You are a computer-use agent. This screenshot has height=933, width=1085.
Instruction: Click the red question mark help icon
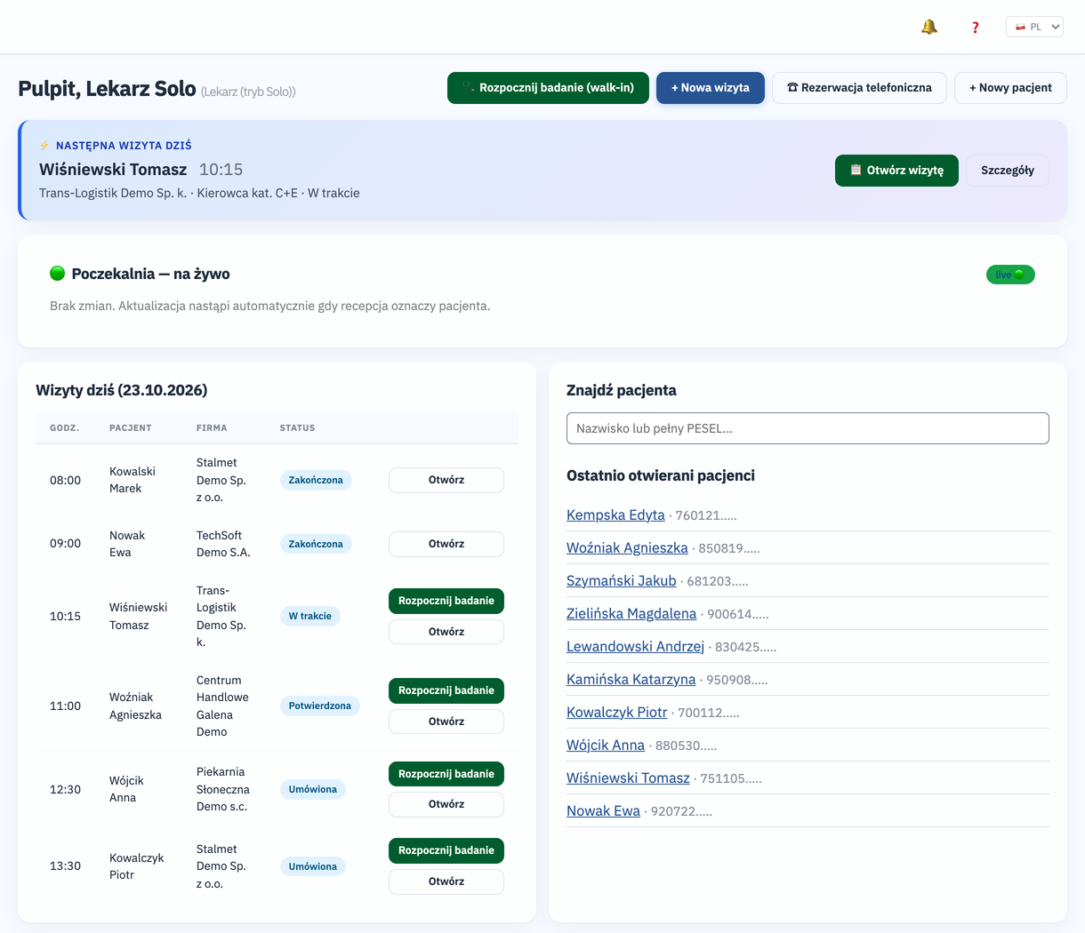pyautogui.click(x=976, y=28)
